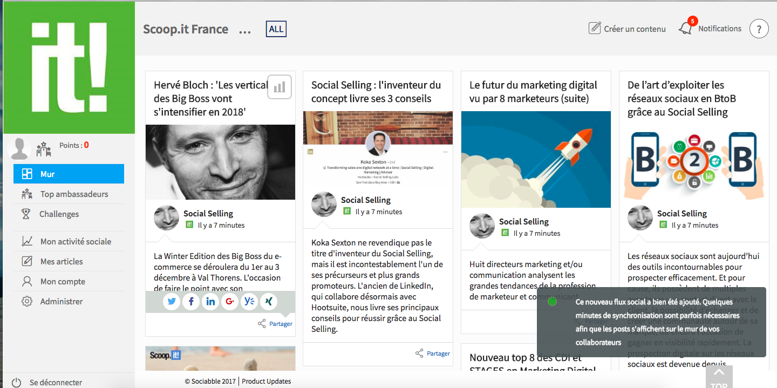Open article 'Hervé Bloch : Les verticales des Big Boss'
This screenshot has width=777, height=388.
tap(210, 99)
